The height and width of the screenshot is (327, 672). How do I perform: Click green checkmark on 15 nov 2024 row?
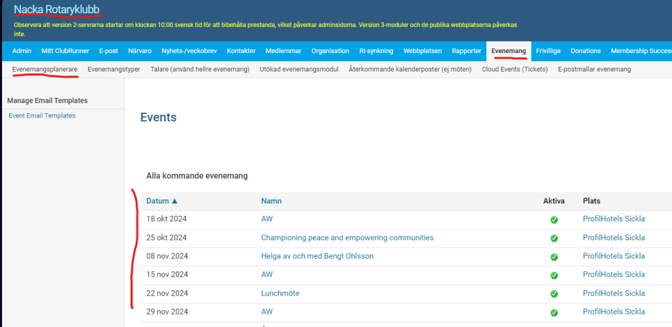[554, 275]
